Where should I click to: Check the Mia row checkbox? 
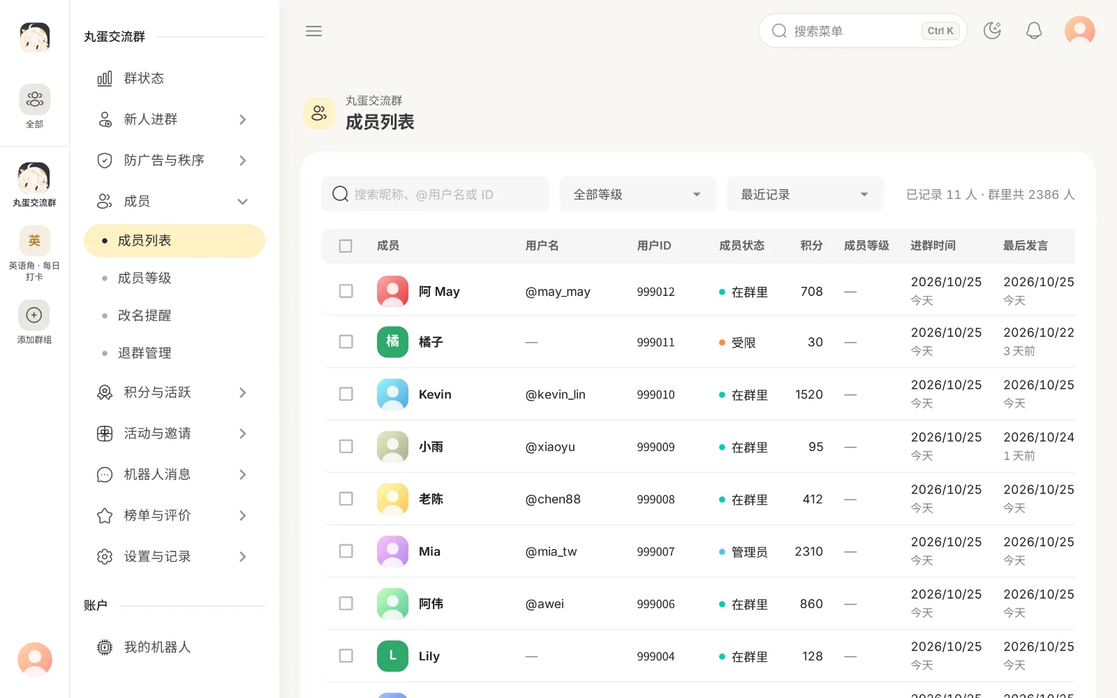click(x=346, y=551)
